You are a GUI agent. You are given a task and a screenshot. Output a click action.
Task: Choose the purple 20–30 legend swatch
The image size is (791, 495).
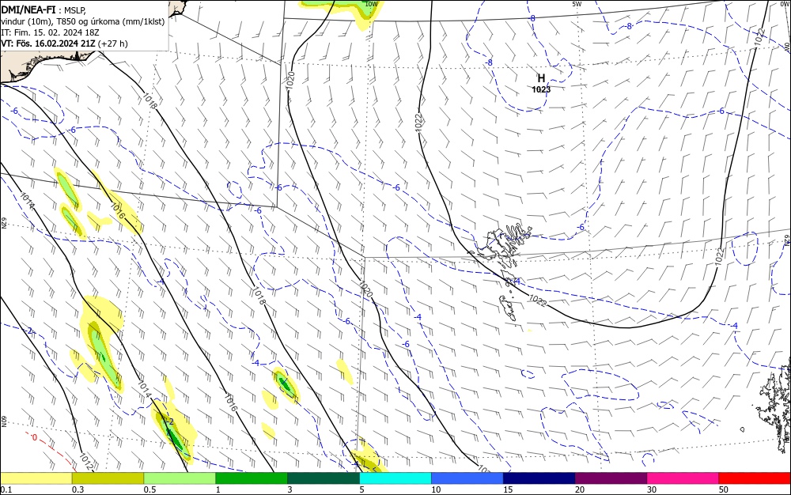point(611,478)
